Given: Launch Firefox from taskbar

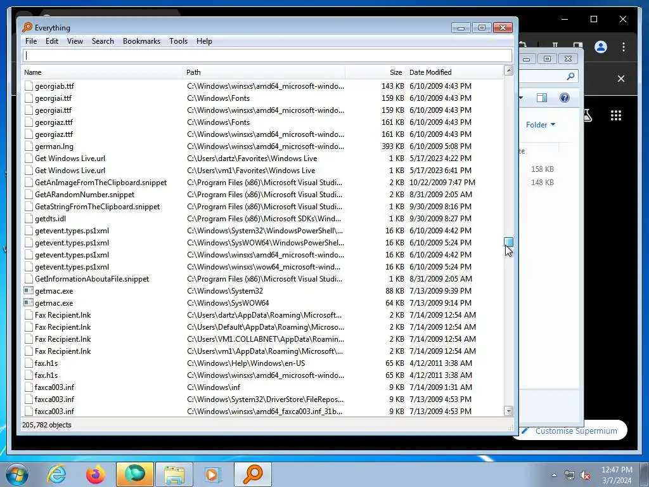Looking at the screenshot, I should click(x=95, y=474).
